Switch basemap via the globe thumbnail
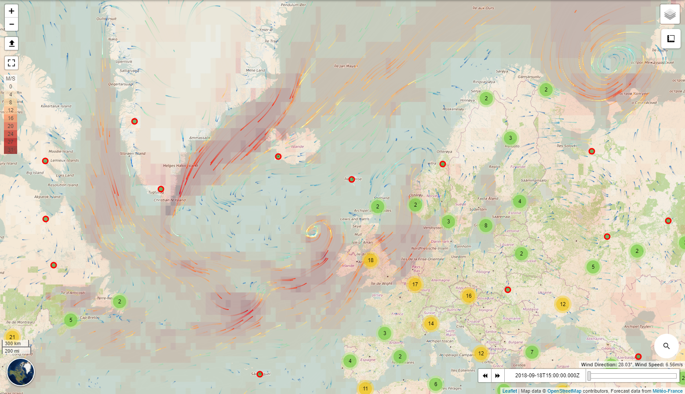Screen dimensions: 685x394 coord(21,372)
